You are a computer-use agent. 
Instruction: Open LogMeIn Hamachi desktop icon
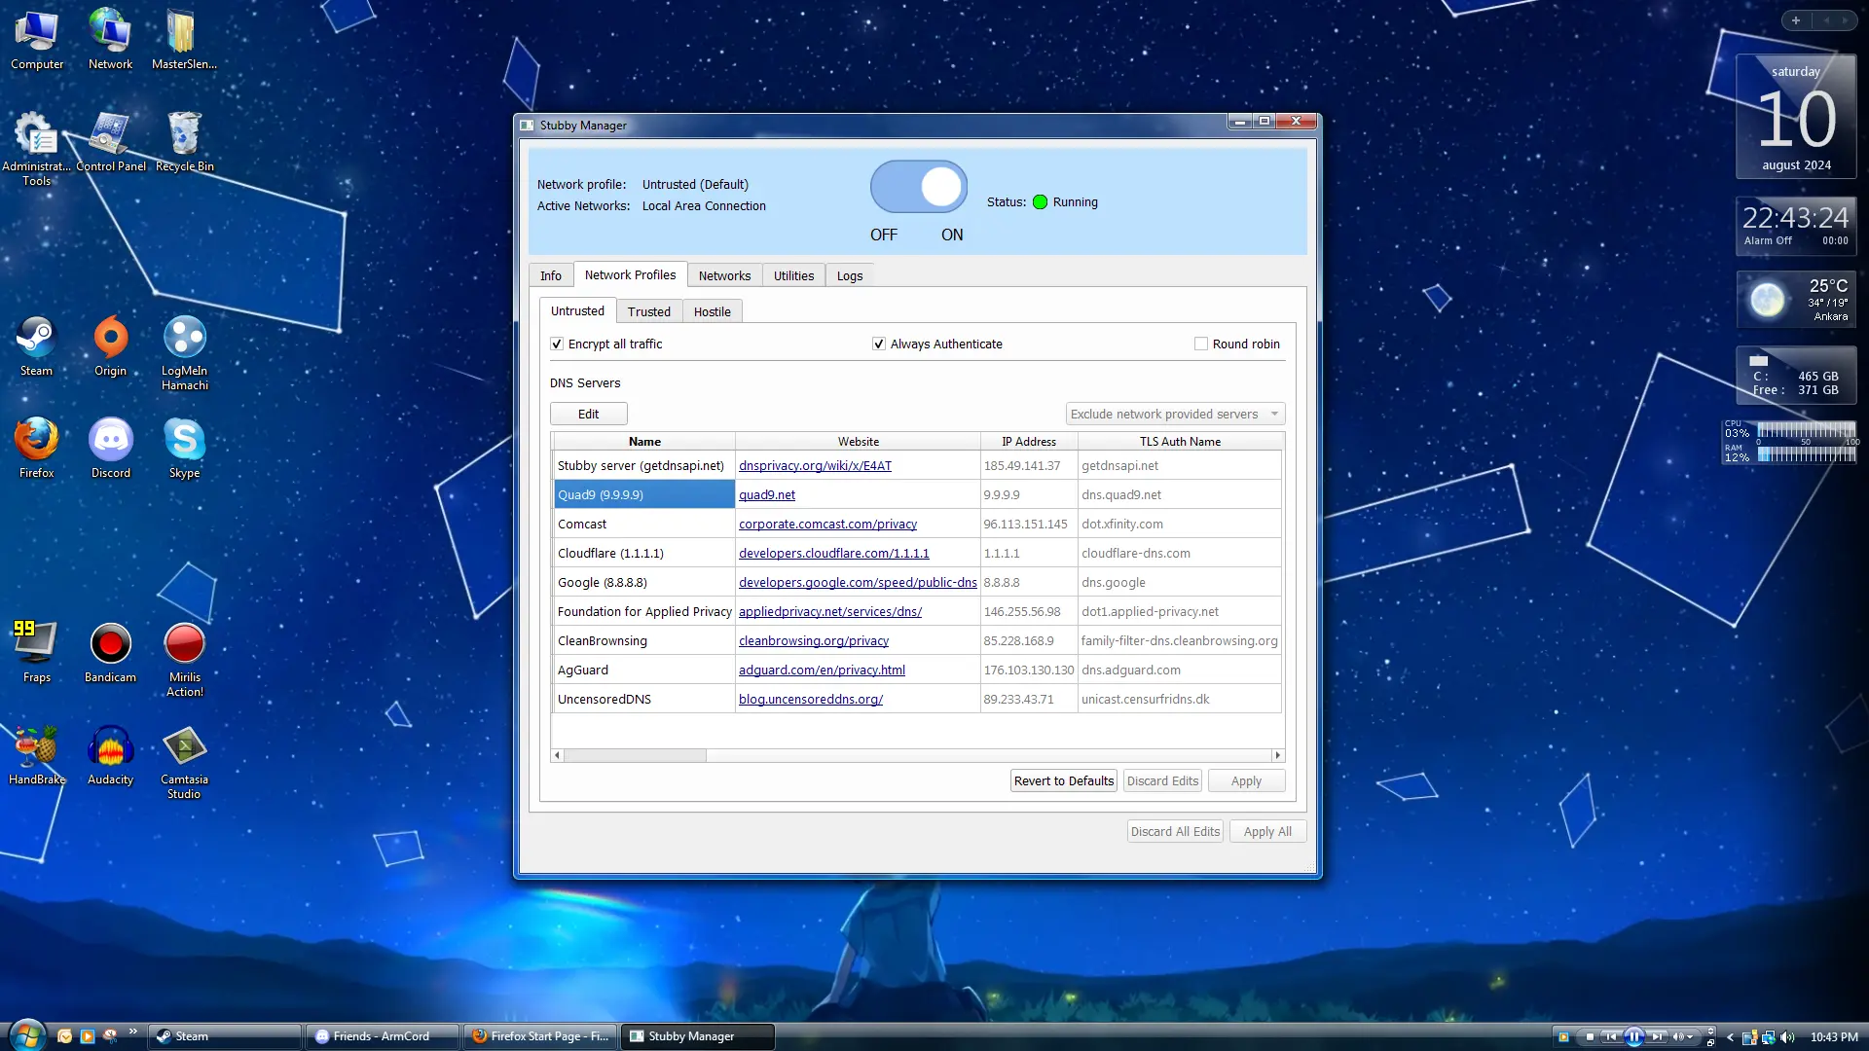tap(184, 353)
